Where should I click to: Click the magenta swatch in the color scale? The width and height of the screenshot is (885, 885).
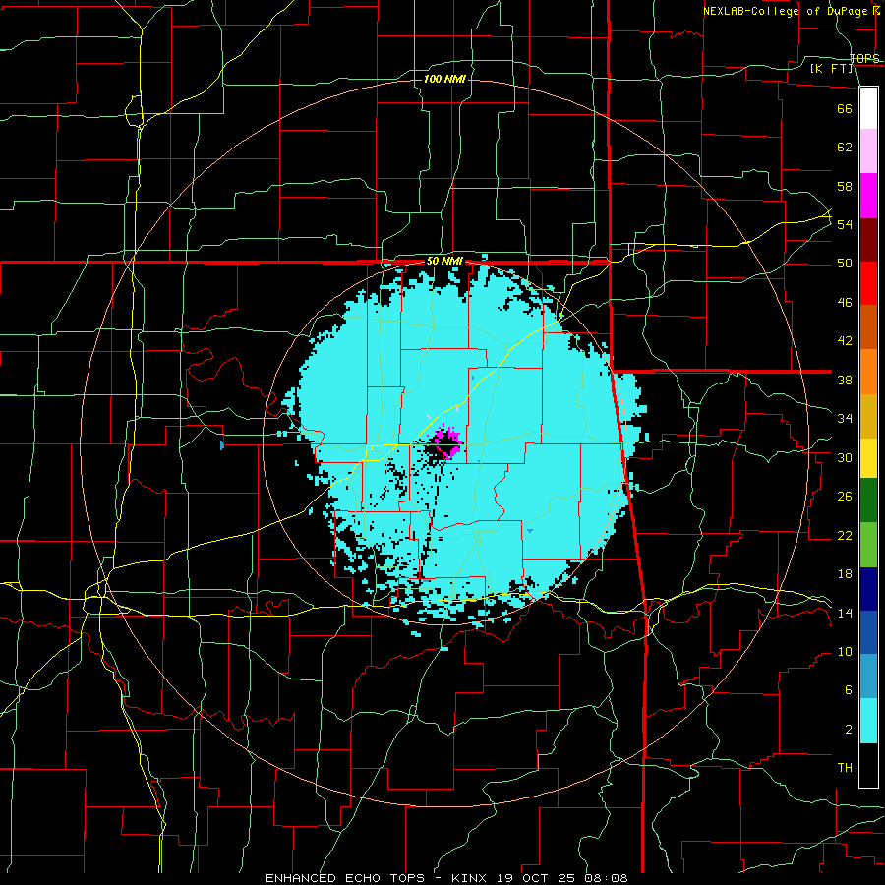(x=868, y=196)
